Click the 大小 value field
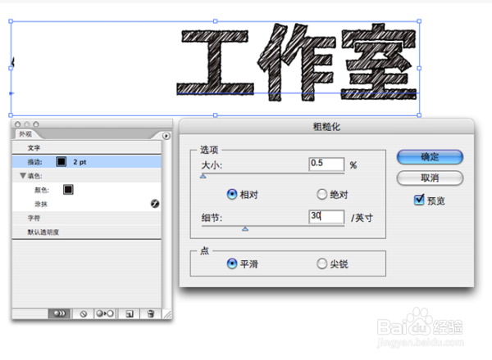492x360 pixels. 326,164
